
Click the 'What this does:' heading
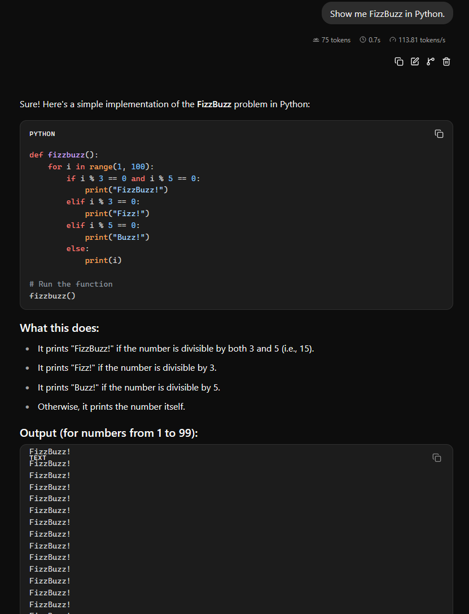pos(59,328)
